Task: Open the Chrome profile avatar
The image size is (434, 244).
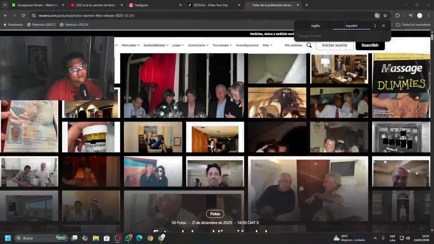Action: [419, 16]
